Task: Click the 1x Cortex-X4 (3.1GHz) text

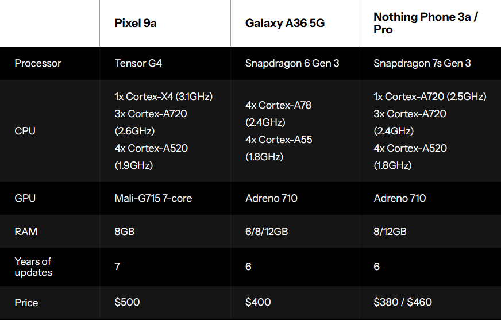Action: click(x=164, y=97)
